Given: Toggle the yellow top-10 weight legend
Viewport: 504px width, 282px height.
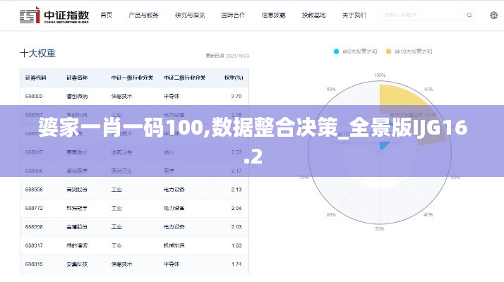Looking at the screenshot, I should point(409,51).
